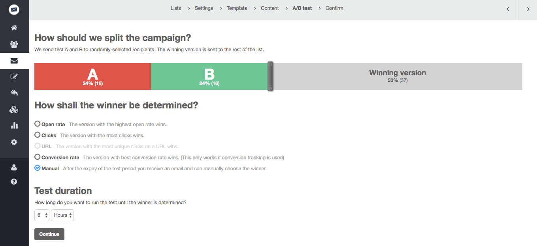Click the green B segment of the split bar
The width and height of the screenshot is (537, 246).
click(x=209, y=76)
